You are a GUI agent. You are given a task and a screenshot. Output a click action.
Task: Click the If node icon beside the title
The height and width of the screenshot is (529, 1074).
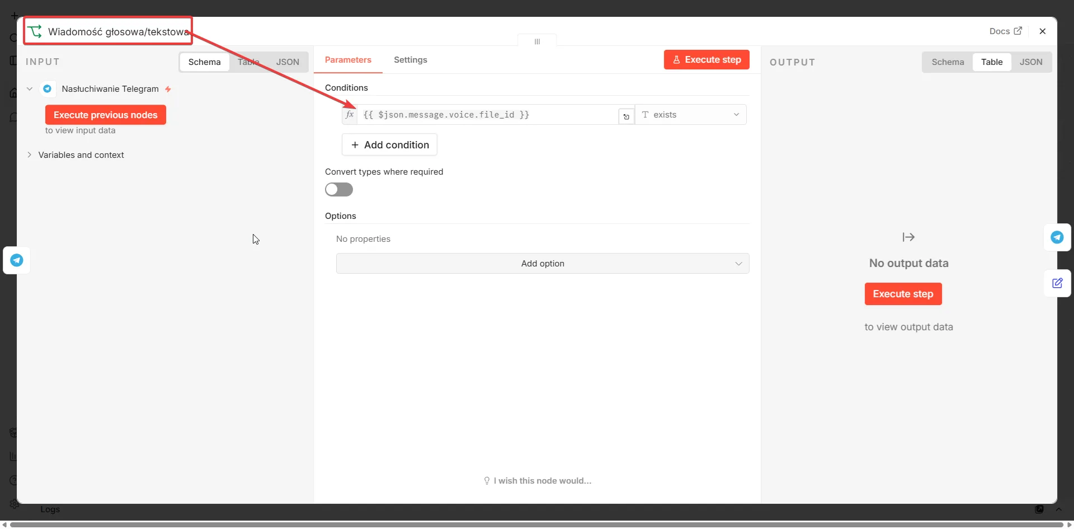[35, 31]
